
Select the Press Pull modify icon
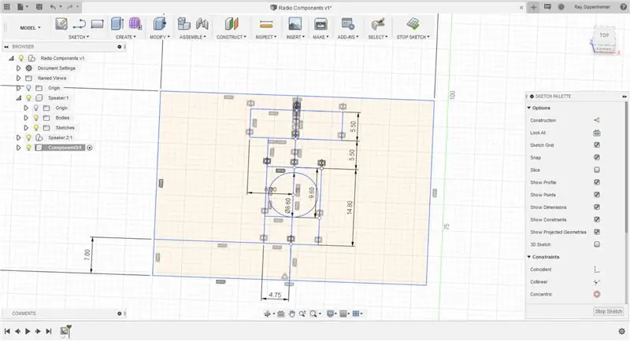click(x=160, y=24)
